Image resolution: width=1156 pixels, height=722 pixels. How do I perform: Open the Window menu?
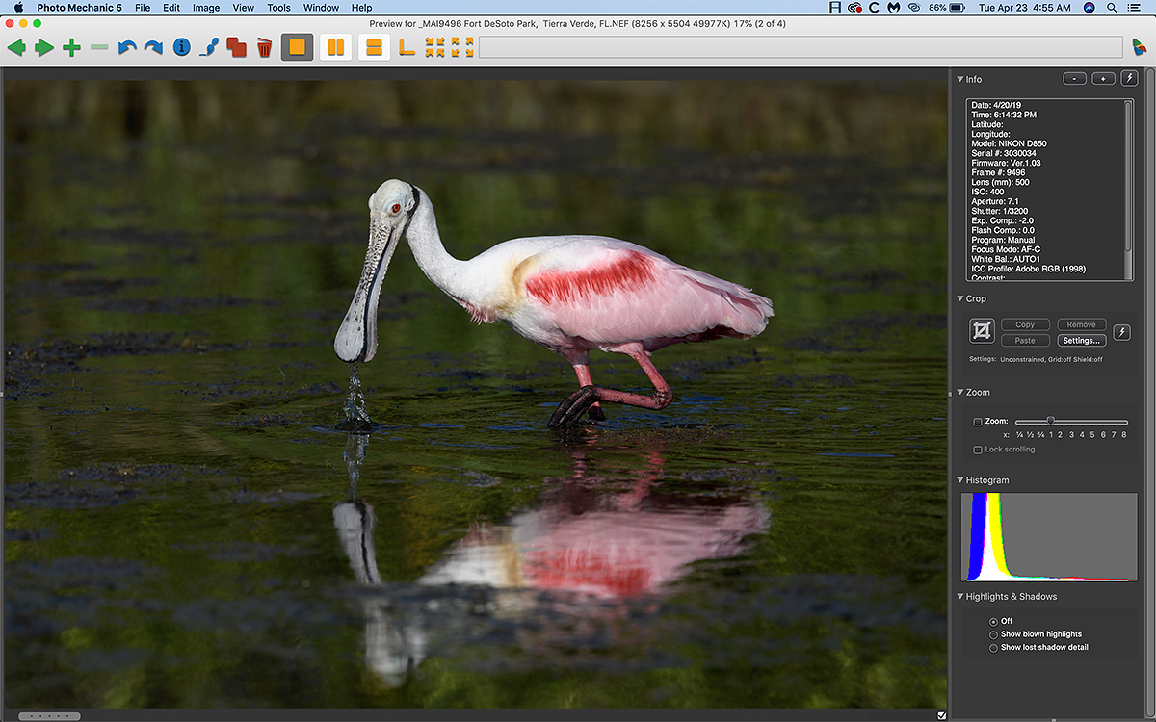(321, 8)
